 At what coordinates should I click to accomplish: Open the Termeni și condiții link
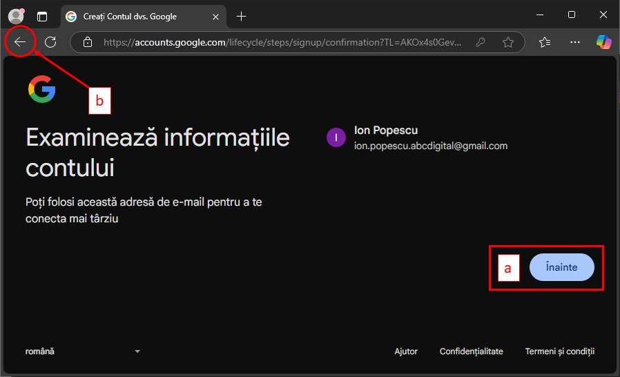click(559, 351)
